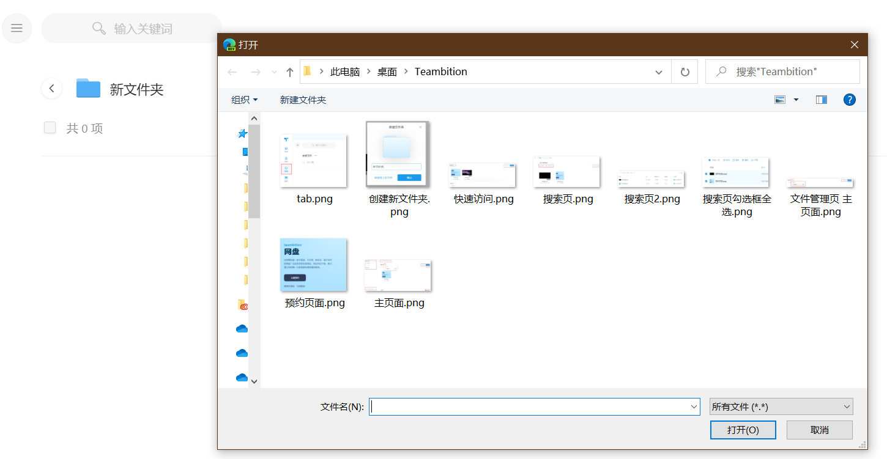Expand the address bar path history dropdown
Screen dimensions: 887x459
tap(659, 72)
